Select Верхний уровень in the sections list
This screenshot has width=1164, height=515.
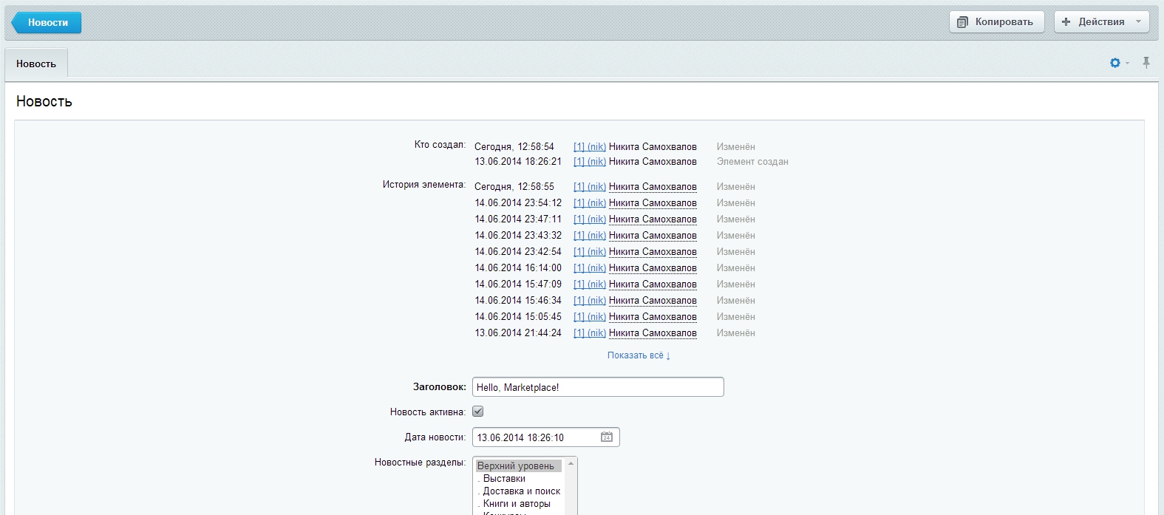pos(516,466)
